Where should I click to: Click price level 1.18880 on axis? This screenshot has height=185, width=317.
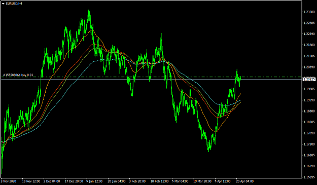click(309, 111)
